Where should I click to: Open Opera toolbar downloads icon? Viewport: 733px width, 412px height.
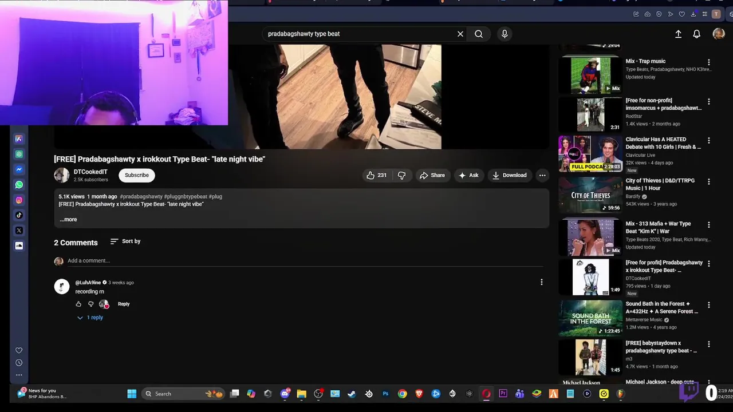[693, 14]
